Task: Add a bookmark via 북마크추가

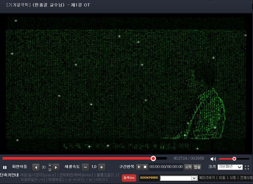Action: tap(207, 178)
